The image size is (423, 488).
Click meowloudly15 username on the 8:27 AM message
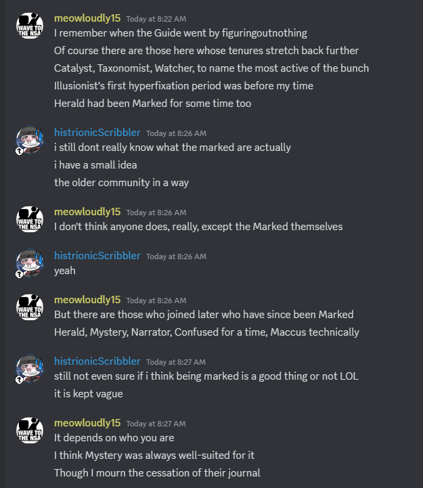[x=87, y=422]
